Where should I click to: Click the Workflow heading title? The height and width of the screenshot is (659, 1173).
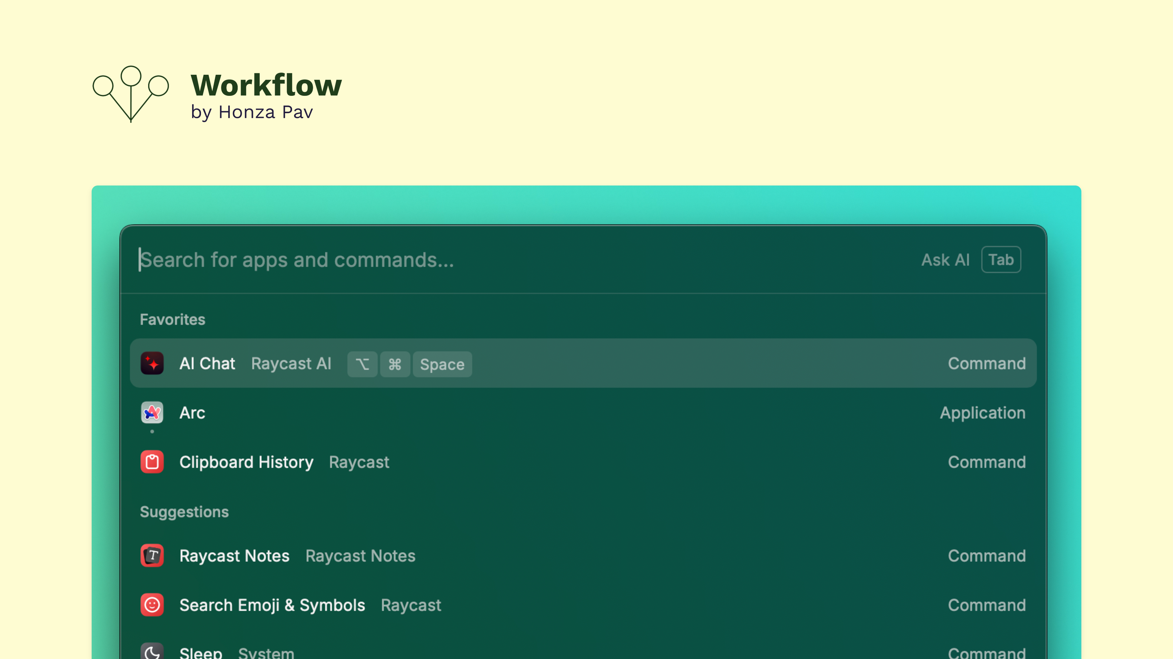tap(266, 85)
